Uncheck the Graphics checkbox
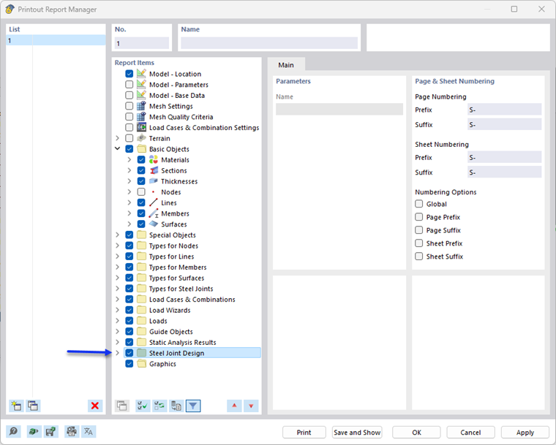Screen dimensions: 556x445 pos(129,363)
